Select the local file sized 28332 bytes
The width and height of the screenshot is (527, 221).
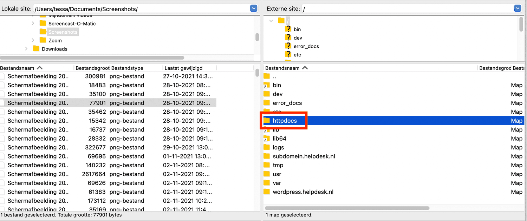point(108,139)
